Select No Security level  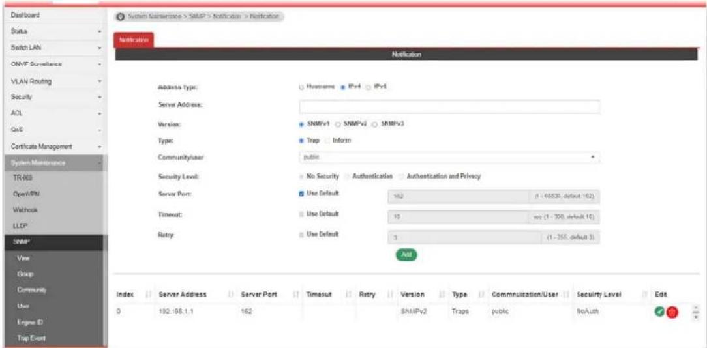click(301, 176)
